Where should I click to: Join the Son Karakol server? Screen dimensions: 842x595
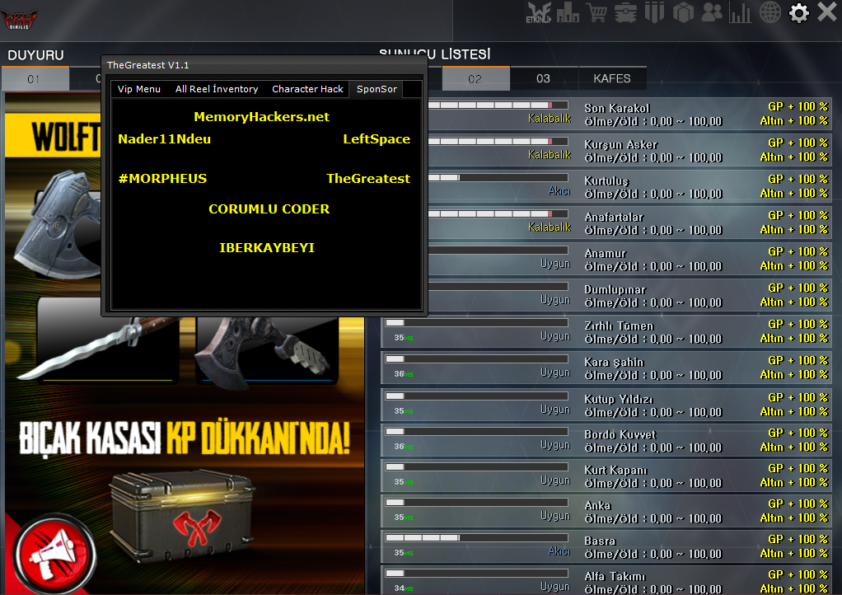(x=630, y=115)
